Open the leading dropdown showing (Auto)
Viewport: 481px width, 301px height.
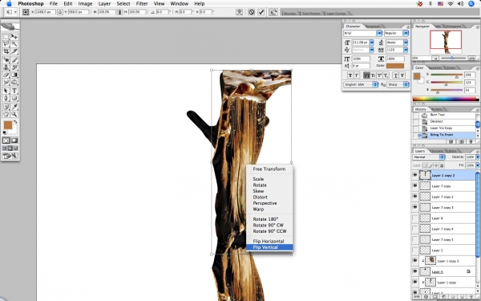(406, 43)
